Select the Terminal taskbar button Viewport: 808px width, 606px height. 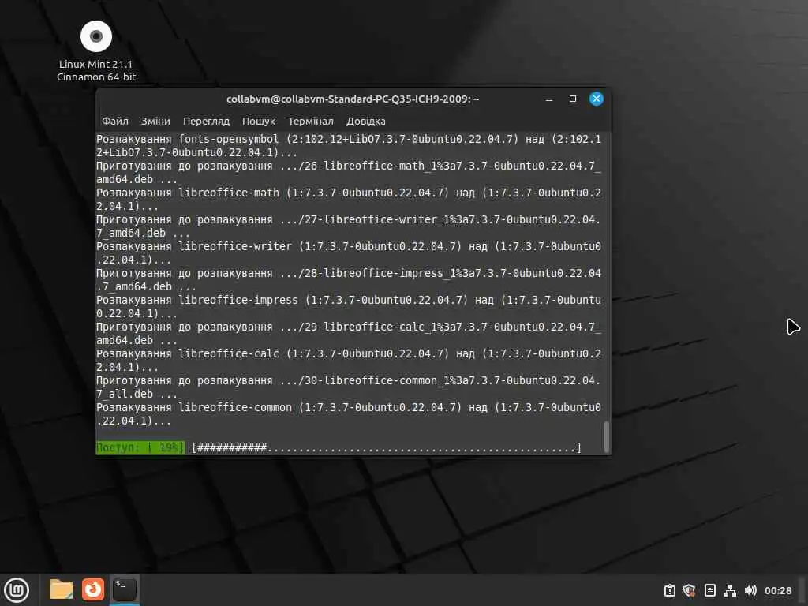124,589
